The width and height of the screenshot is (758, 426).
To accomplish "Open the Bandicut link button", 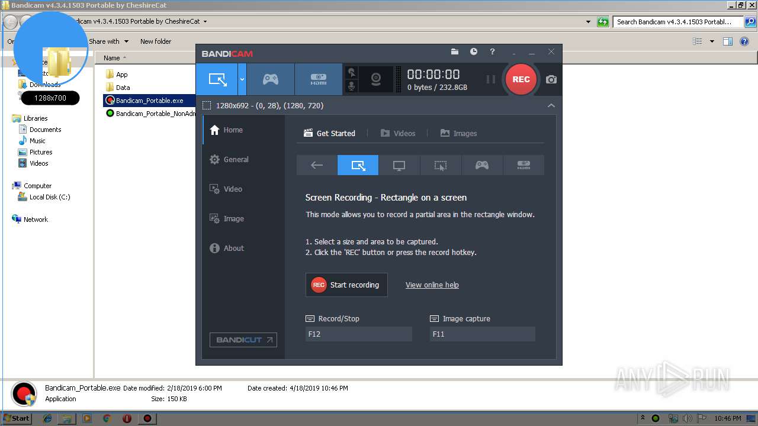I will [x=243, y=340].
